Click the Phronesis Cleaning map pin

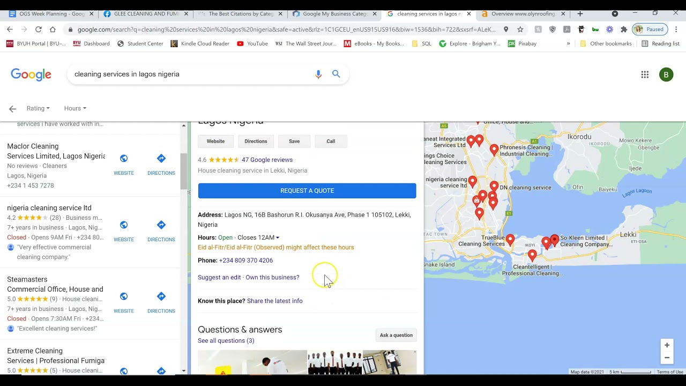click(494, 150)
